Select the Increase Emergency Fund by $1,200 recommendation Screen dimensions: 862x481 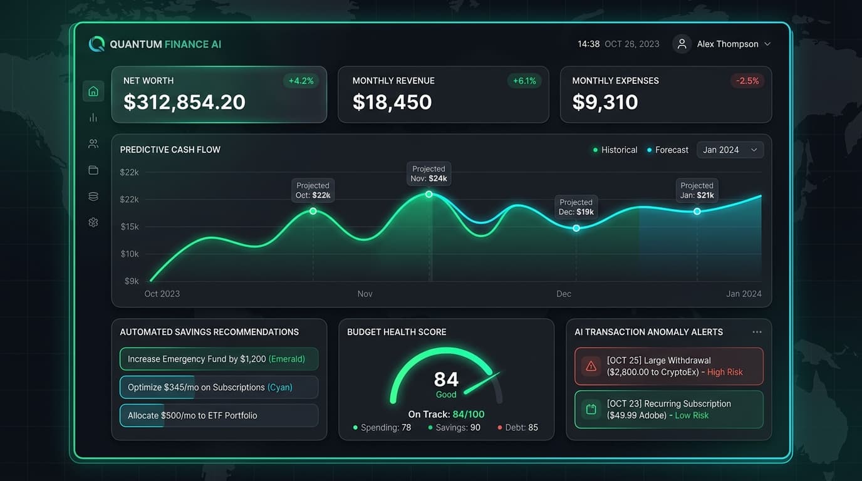[219, 359]
